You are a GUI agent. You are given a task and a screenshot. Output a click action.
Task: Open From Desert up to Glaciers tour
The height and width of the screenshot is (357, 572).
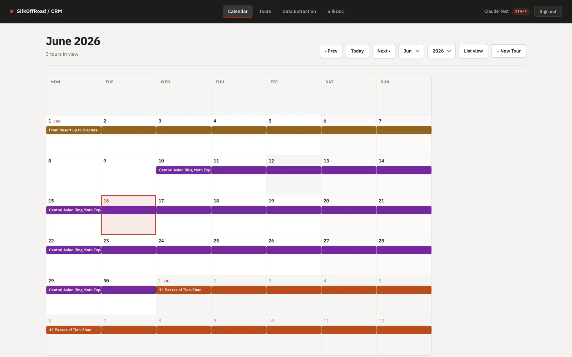[74, 130]
